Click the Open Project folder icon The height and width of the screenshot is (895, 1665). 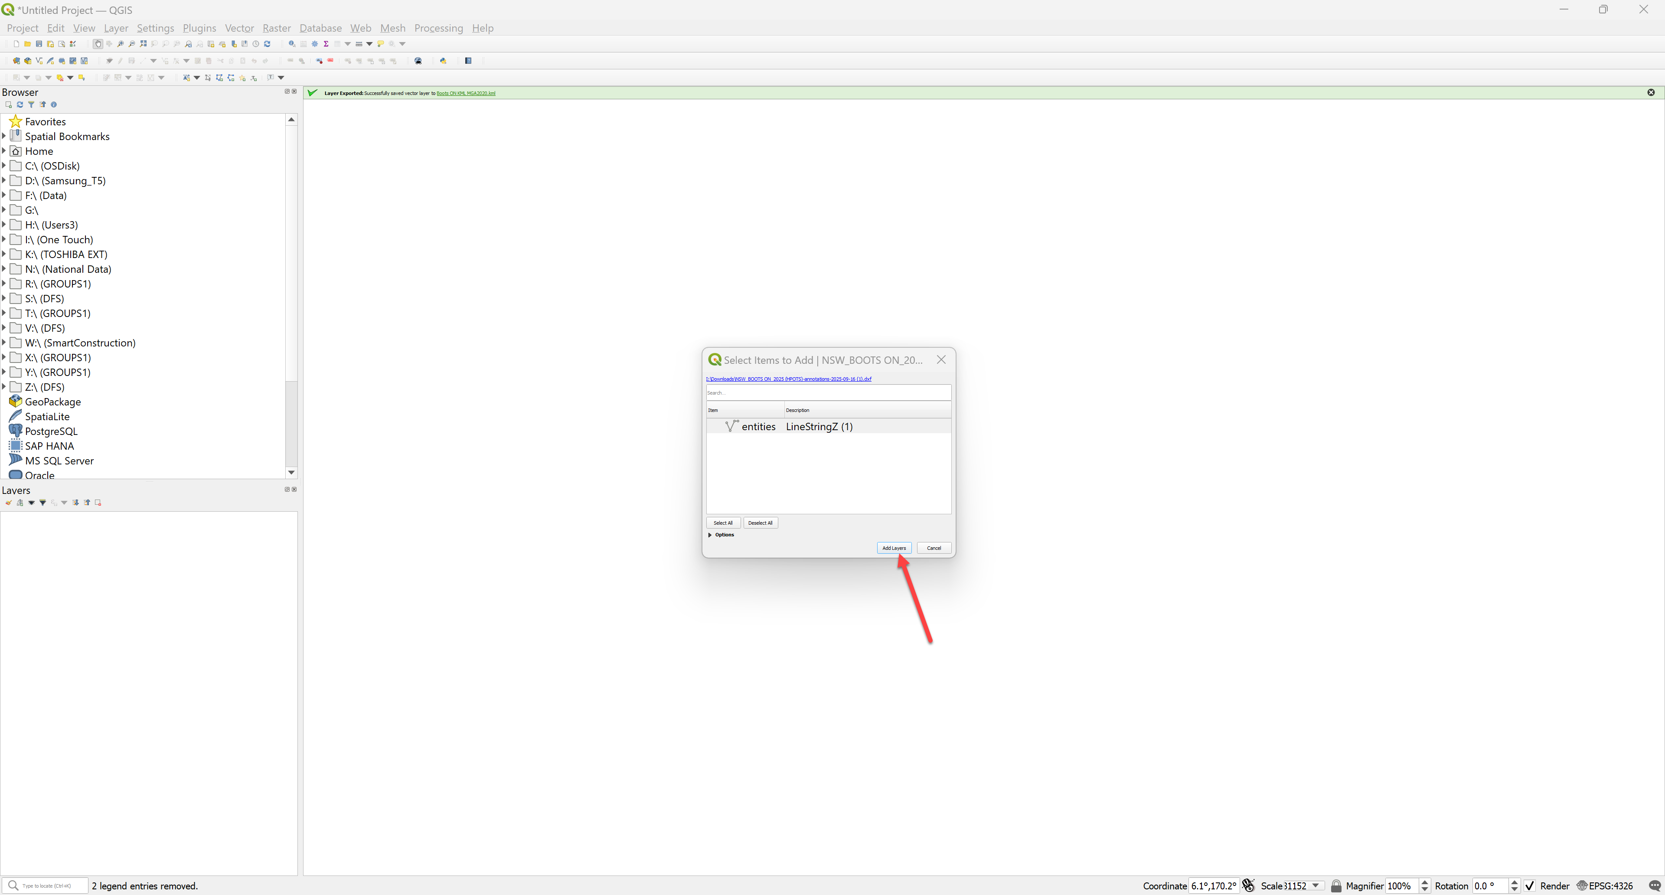[27, 44]
